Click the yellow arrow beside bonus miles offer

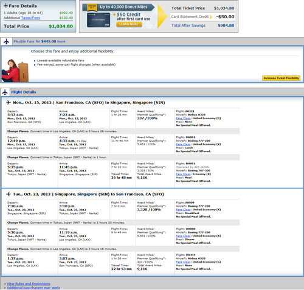pyautogui.click(x=162, y=16)
